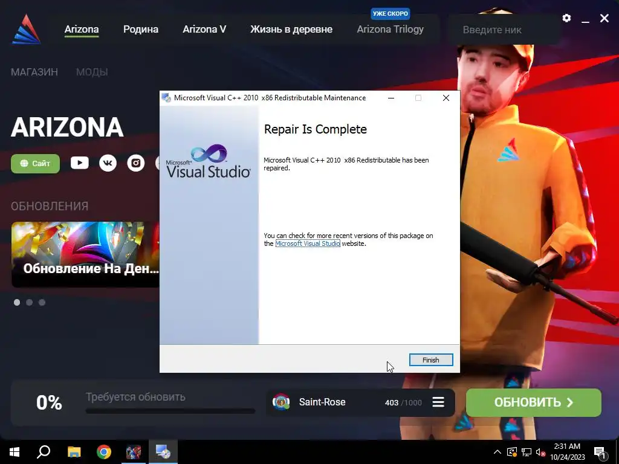Click the 403 /1000 player count
The height and width of the screenshot is (464, 619).
(403, 402)
